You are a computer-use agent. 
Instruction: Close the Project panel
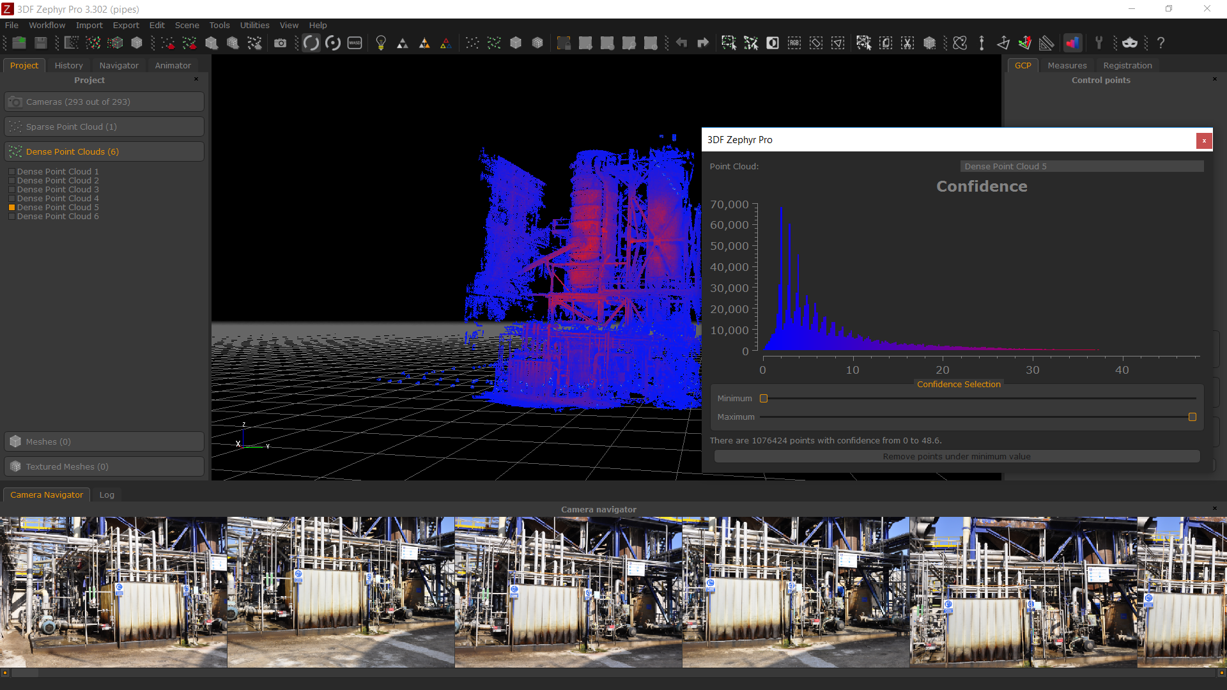[x=196, y=79]
